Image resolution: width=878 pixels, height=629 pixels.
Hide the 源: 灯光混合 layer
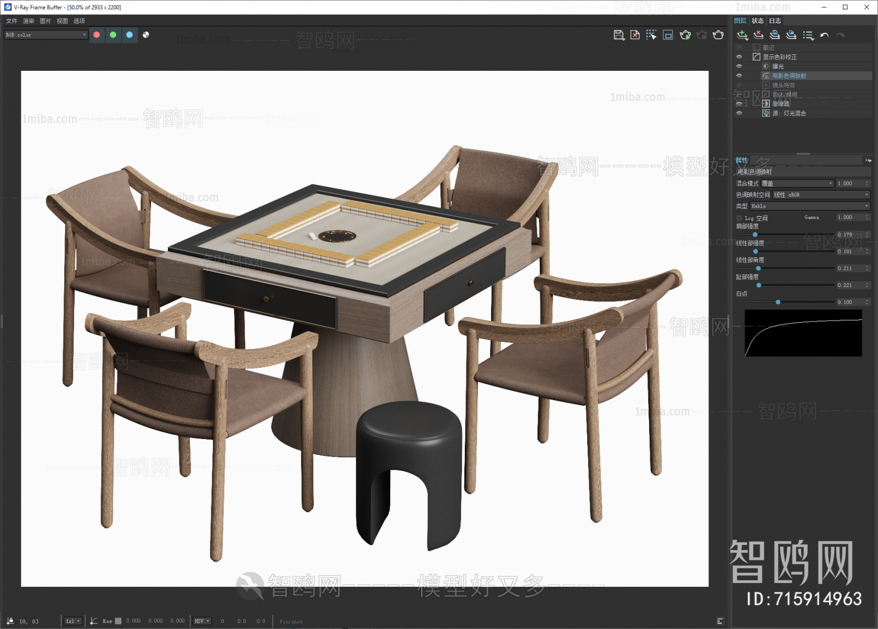739,113
